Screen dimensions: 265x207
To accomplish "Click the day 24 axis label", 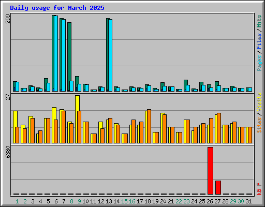I will click(x=194, y=201).
